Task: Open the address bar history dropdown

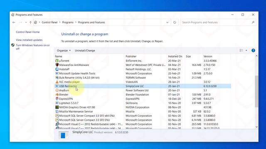Action: [x=167, y=22]
